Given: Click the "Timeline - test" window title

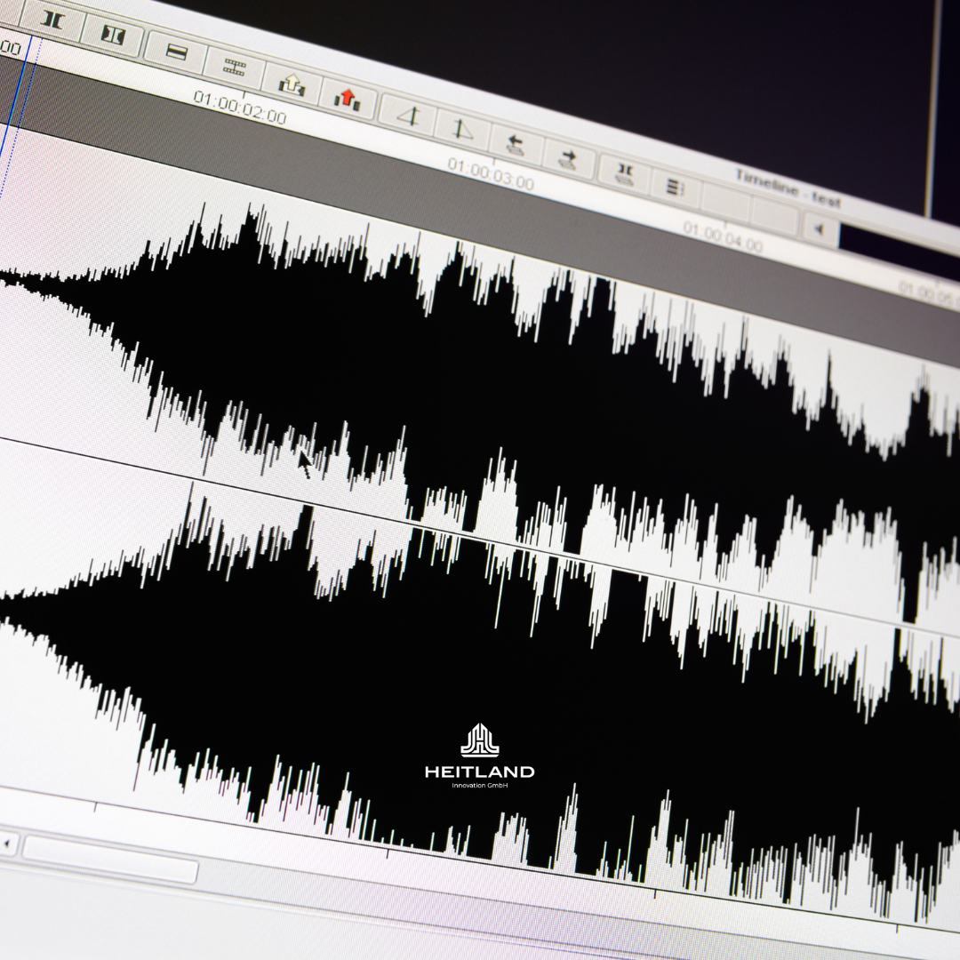Looking at the screenshot, I should [x=788, y=188].
